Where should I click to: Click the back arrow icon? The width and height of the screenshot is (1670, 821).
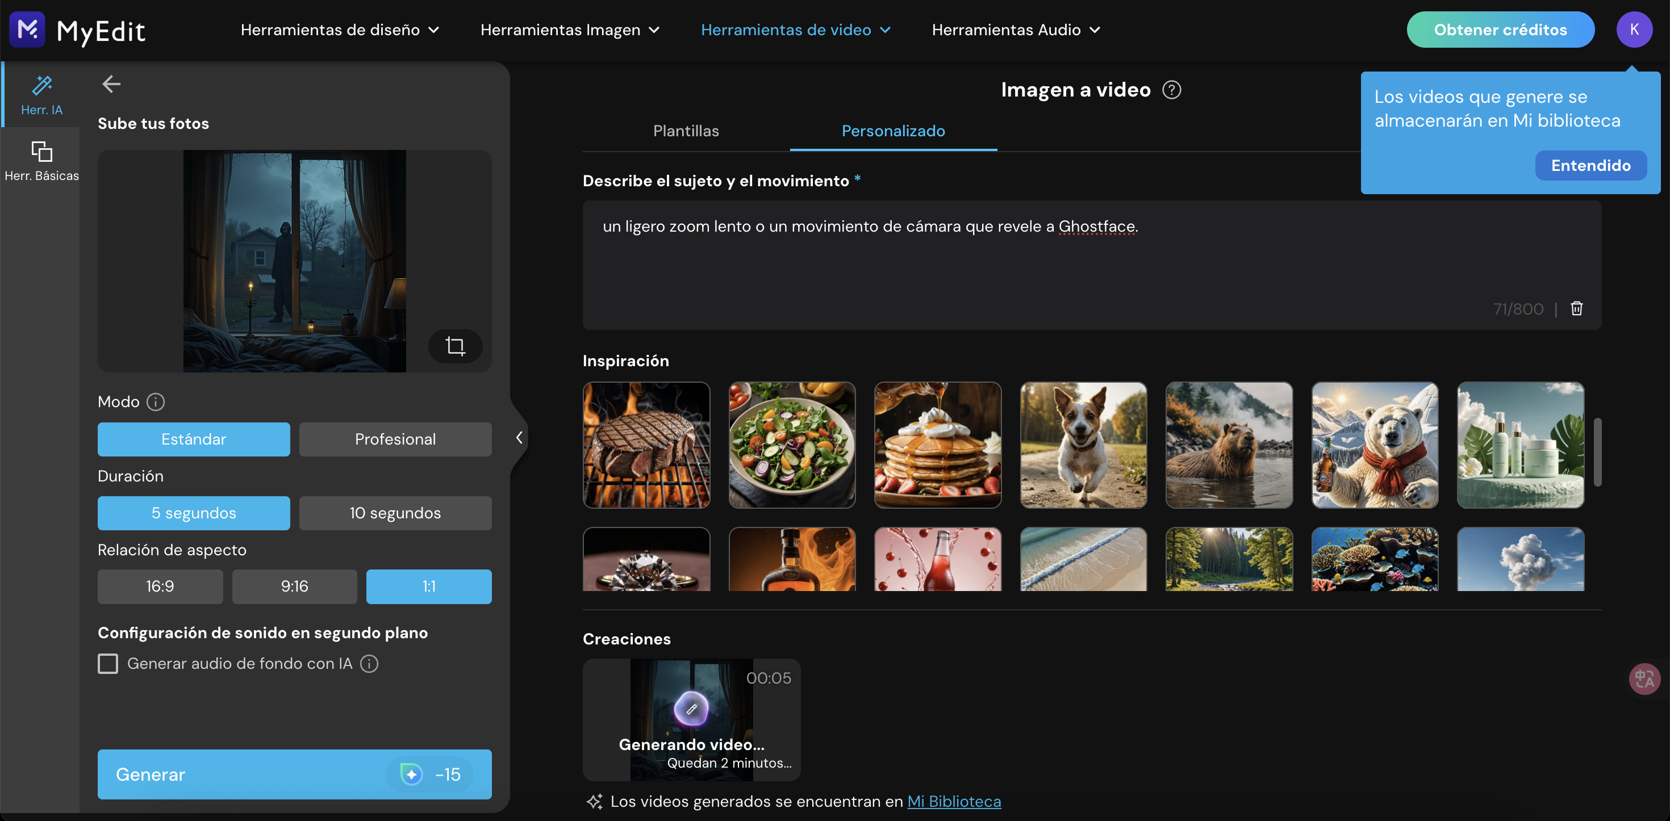click(111, 83)
